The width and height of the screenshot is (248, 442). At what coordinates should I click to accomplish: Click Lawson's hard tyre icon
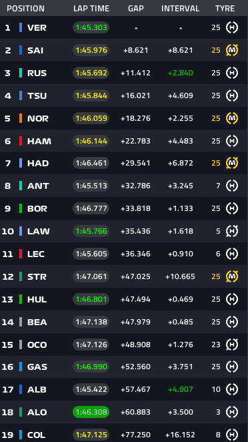(232, 231)
